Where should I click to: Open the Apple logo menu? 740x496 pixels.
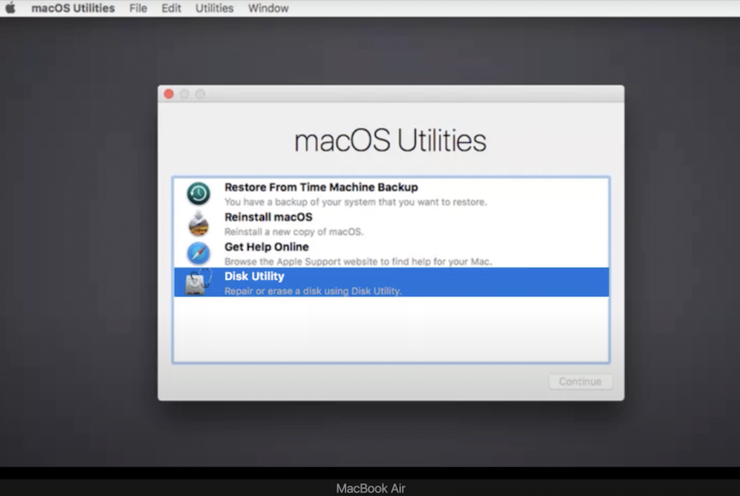coord(10,8)
